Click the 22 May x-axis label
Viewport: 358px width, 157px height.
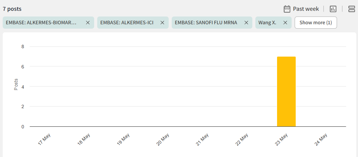coord(242,139)
